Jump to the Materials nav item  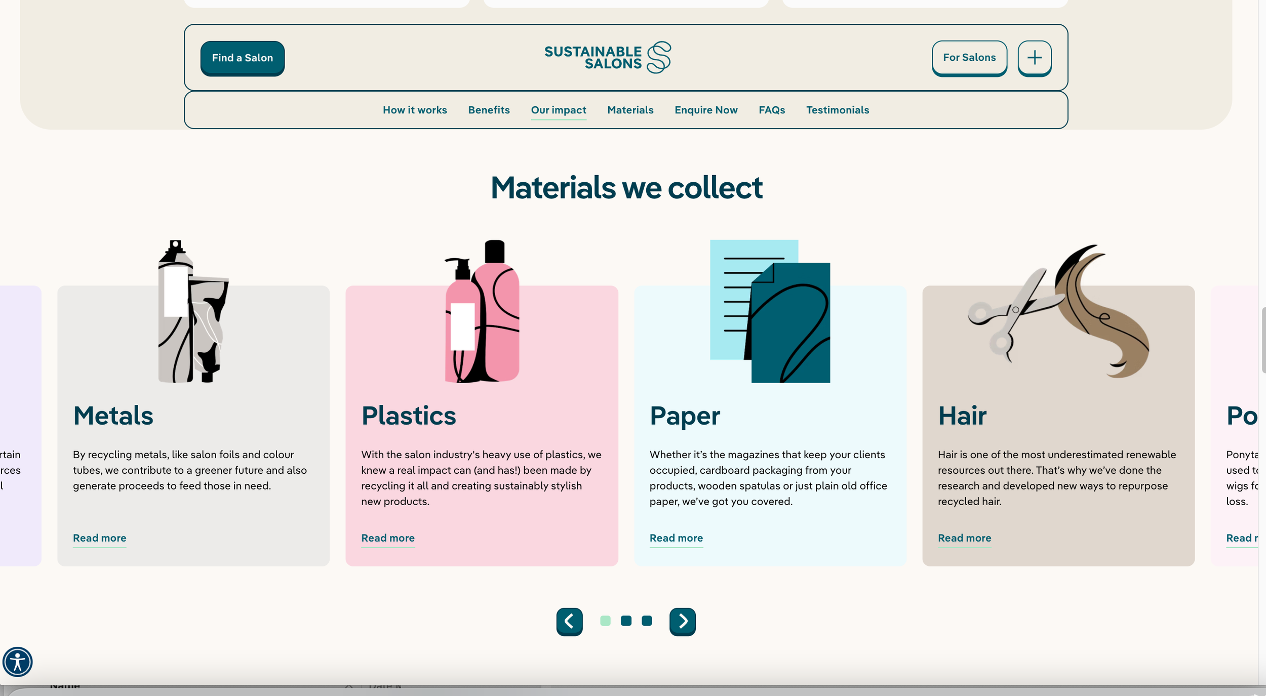630,110
